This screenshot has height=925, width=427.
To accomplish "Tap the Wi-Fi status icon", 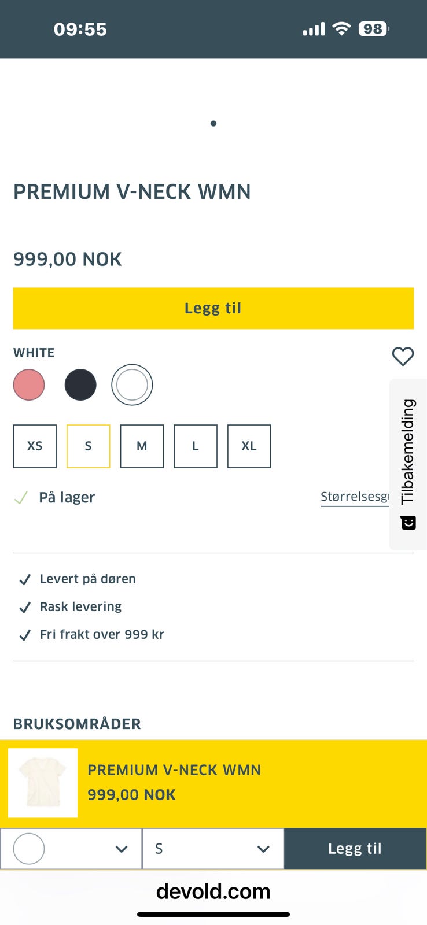I will (342, 29).
